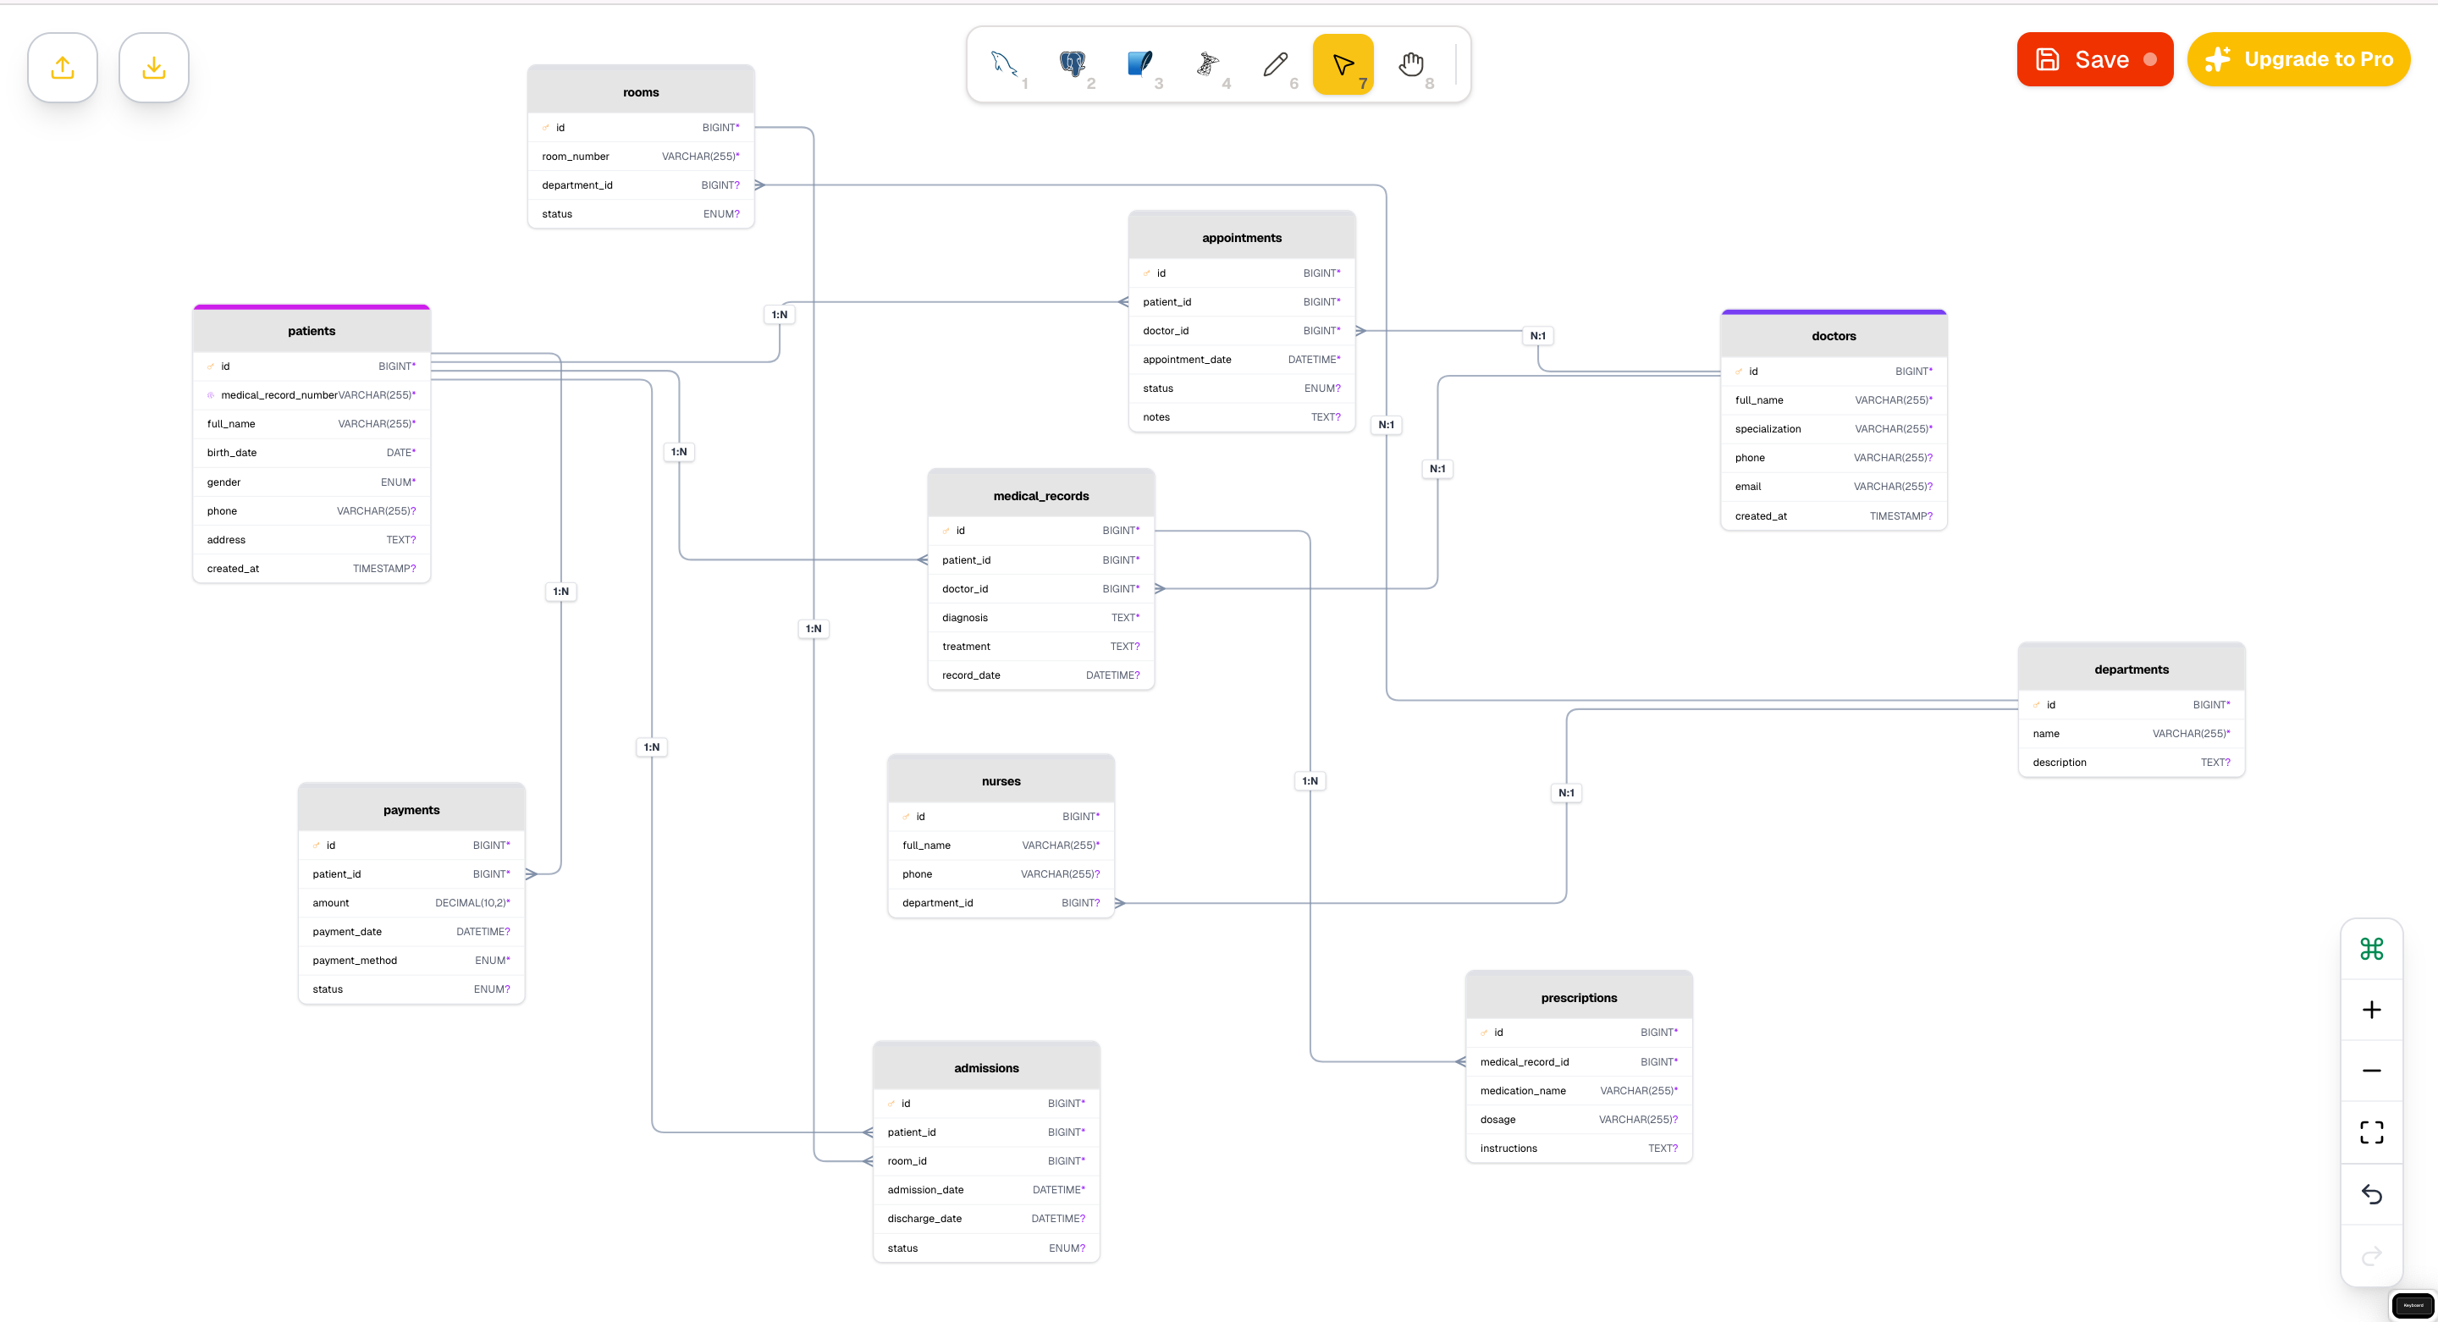The height and width of the screenshot is (1322, 2438).
Task: Open the Upgrade to Pro page
Action: tap(2298, 58)
